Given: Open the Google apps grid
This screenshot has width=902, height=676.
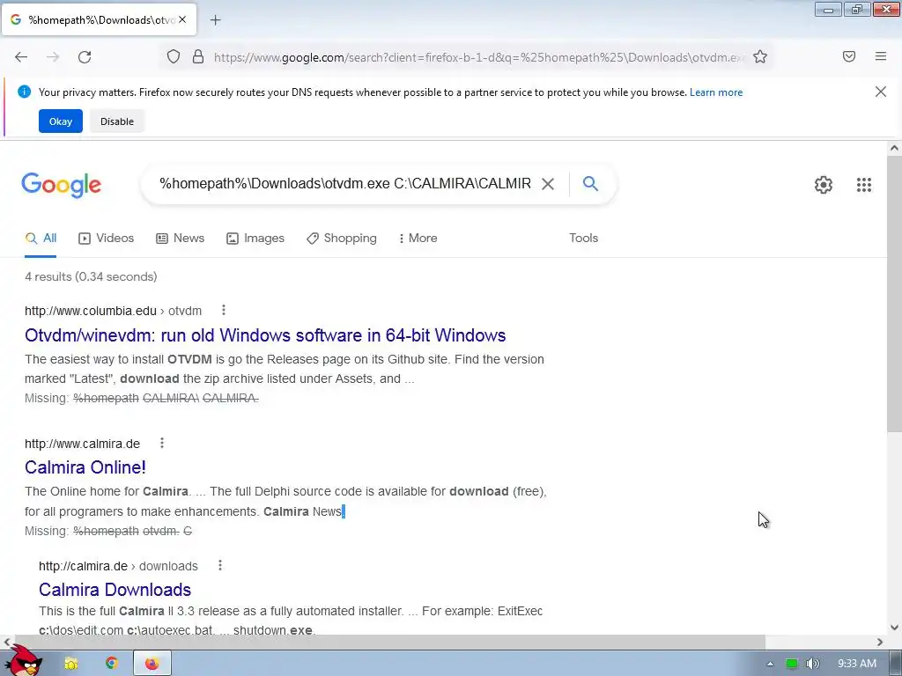Looking at the screenshot, I should tap(864, 185).
